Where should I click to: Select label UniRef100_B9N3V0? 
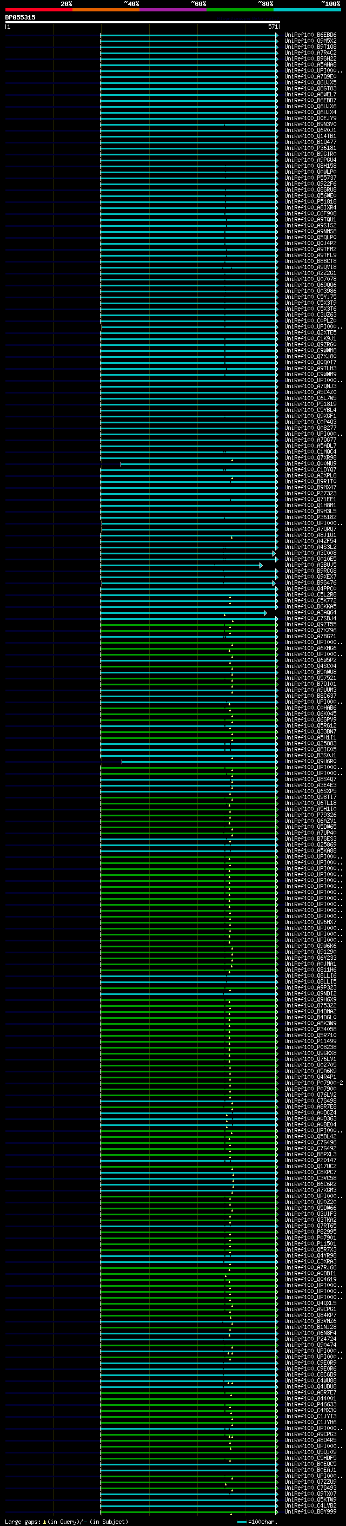click(x=310, y=125)
